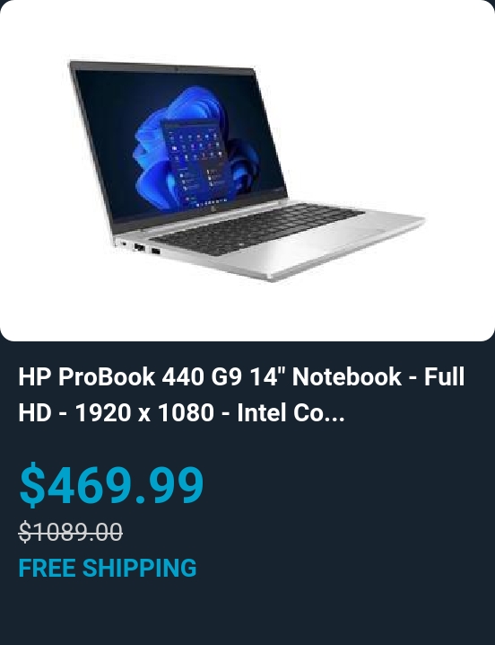The width and height of the screenshot is (495, 645).
Task: Click the 'Full' word ending the first title line
Action: (x=445, y=376)
